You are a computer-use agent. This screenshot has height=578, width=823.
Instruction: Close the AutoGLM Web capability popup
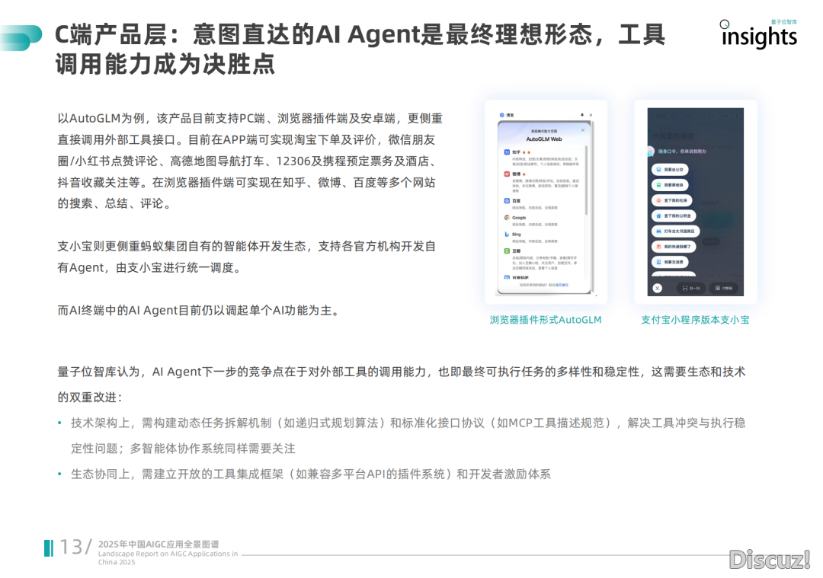583,130
